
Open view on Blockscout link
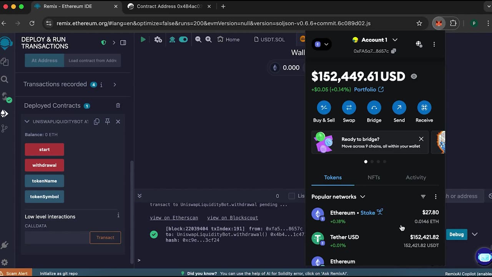click(x=233, y=218)
